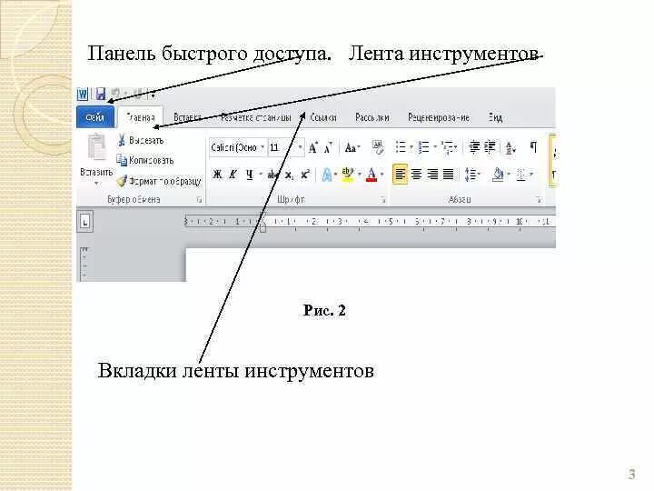Select the Формат по образцу brush
This screenshot has height=491, width=654.
[x=122, y=181]
